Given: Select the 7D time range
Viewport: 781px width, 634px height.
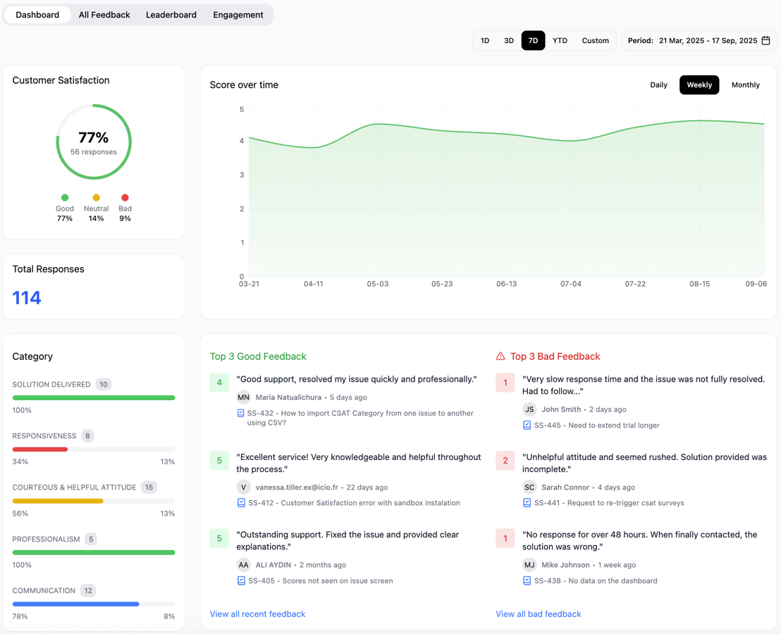Looking at the screenshot, I should tap(533, 40).
